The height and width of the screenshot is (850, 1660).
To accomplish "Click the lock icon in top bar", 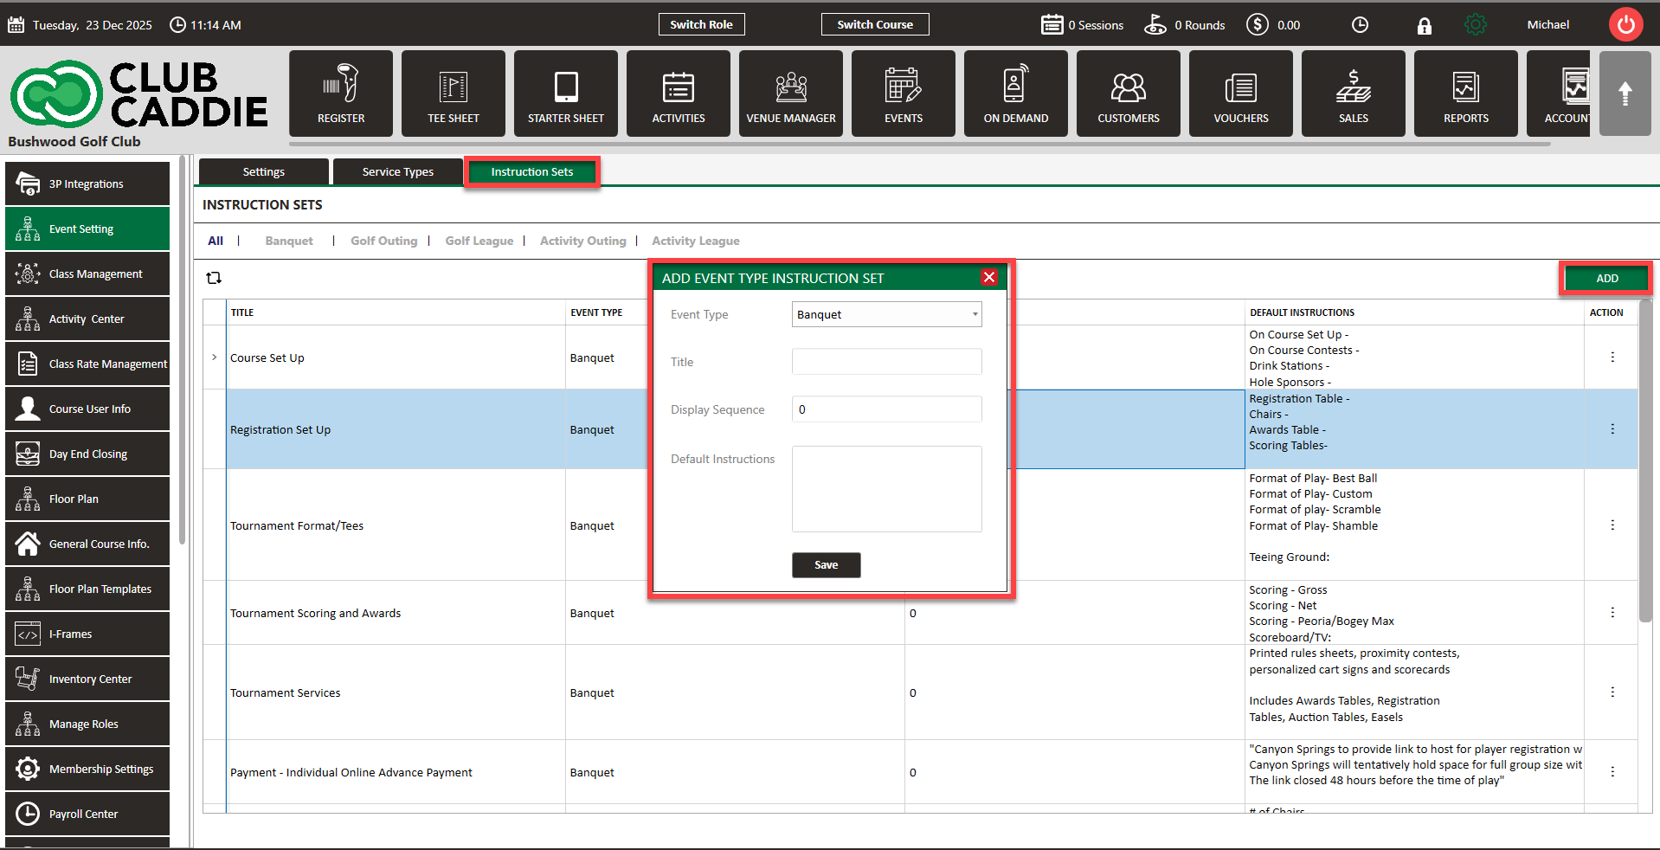I will click(x=1424, y=26).
